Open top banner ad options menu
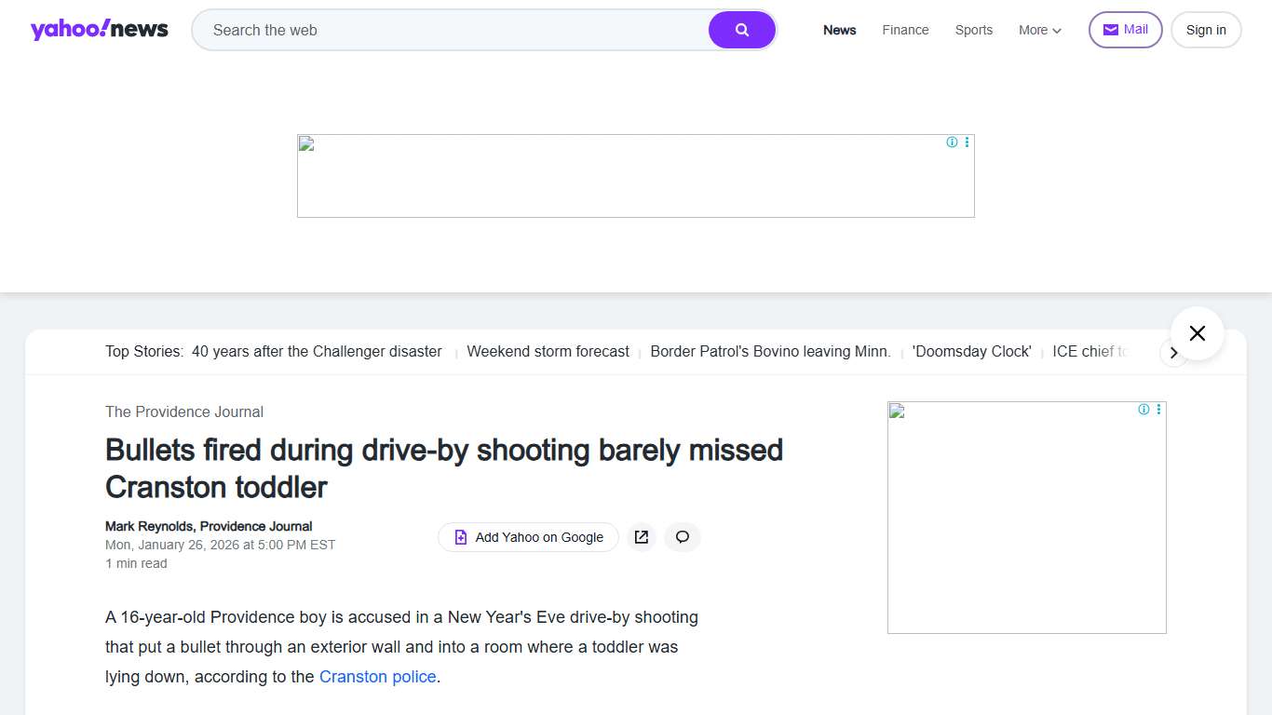 pyautogui.click(x=967, y=142)
